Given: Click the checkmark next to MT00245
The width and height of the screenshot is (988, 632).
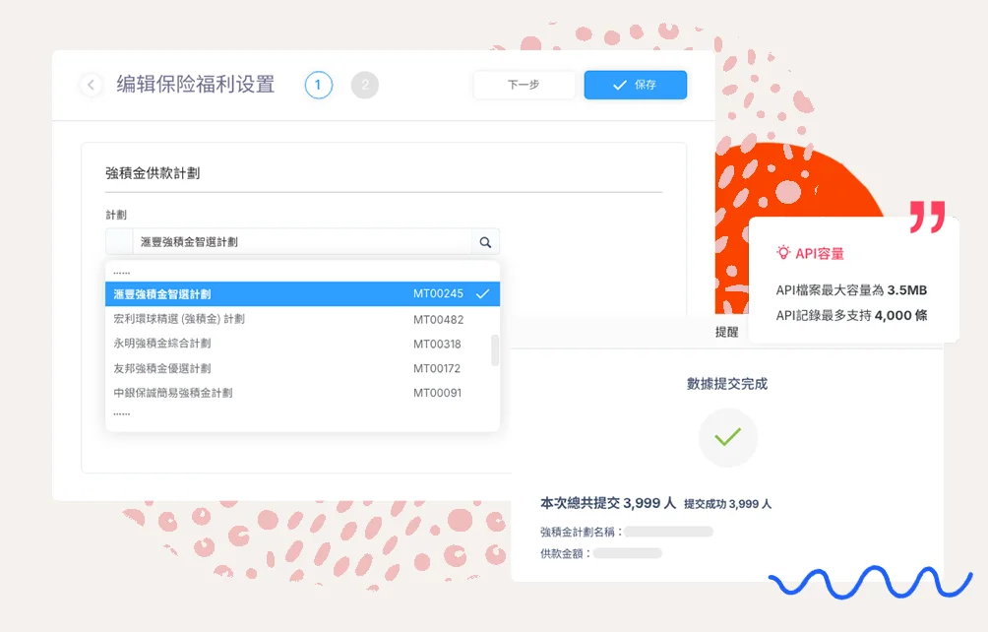Looking at the screenshot, I should tap(482, 294).
